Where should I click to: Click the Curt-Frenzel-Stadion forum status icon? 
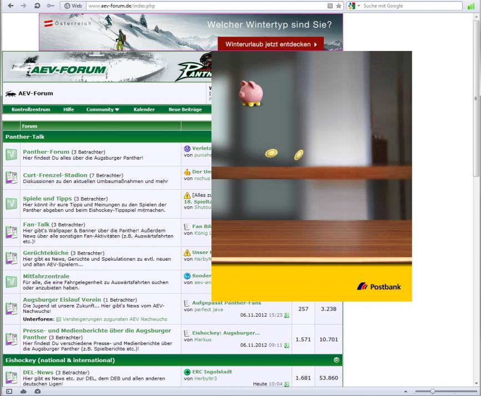tap(11, 177)
